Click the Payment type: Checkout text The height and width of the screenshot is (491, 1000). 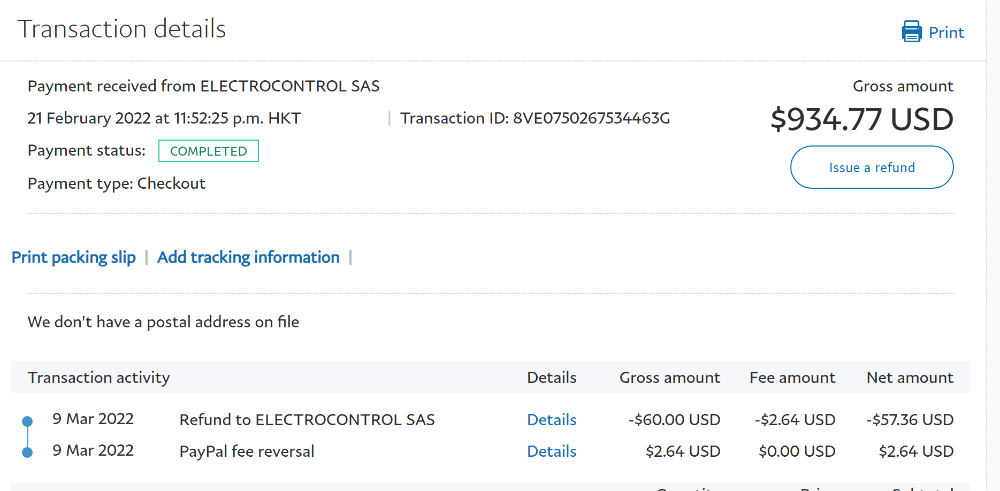(117, 183)
